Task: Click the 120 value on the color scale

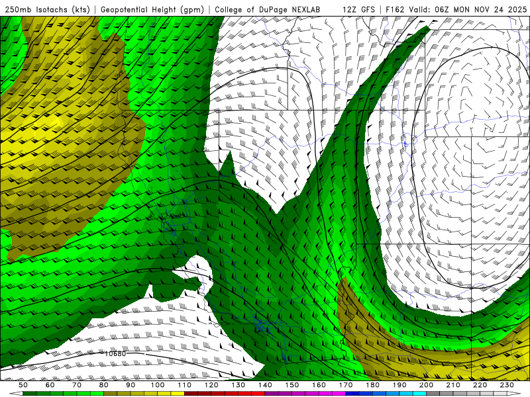Action: pos(211,385)
